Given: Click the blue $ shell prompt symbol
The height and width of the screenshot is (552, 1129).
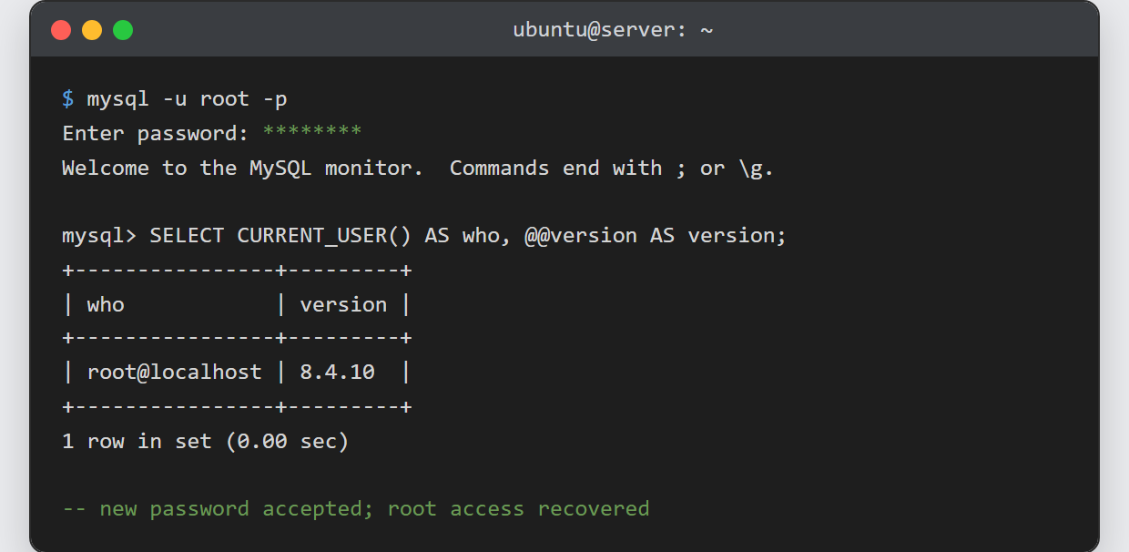Looking at the screenshot, I should click(68, 99).
